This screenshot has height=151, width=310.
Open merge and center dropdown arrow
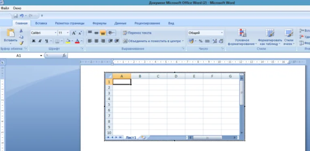pyautogui.click(x=183, y=41)
